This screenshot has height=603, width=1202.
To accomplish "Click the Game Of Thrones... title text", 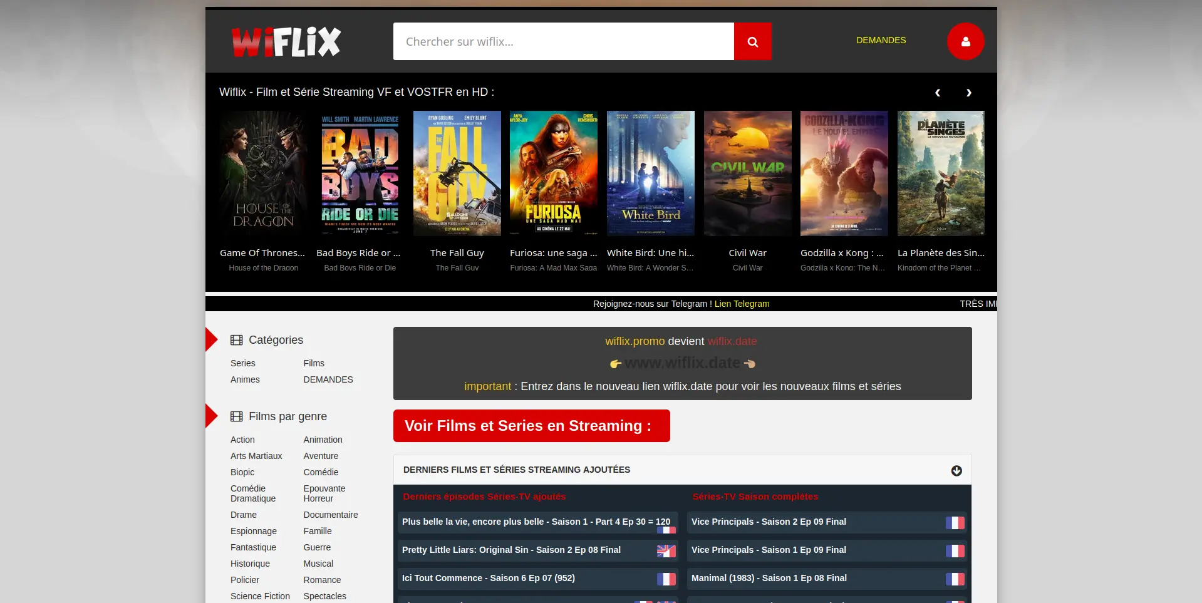I will tap(262, 253).
